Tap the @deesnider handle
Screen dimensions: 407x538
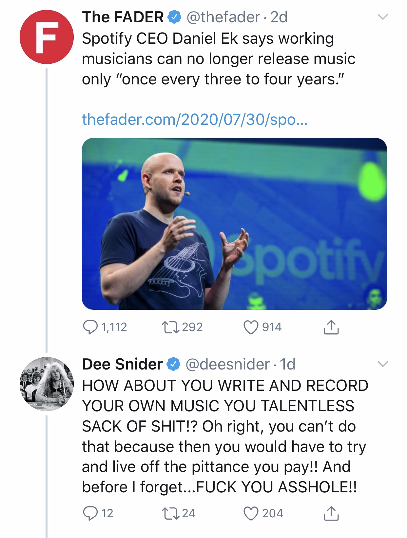coord(227,364)
